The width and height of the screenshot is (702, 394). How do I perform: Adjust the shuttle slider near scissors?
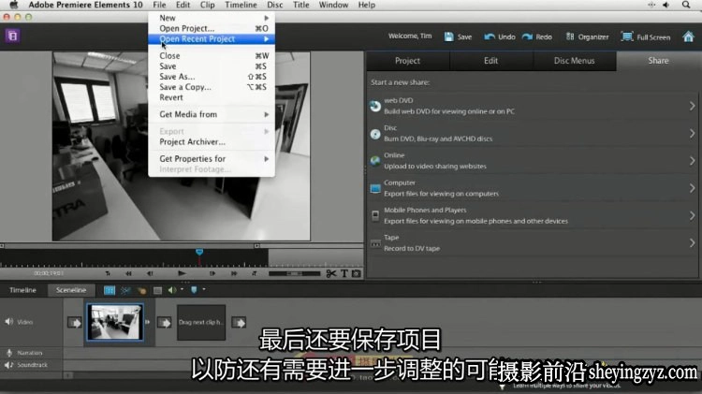(294, 273)
